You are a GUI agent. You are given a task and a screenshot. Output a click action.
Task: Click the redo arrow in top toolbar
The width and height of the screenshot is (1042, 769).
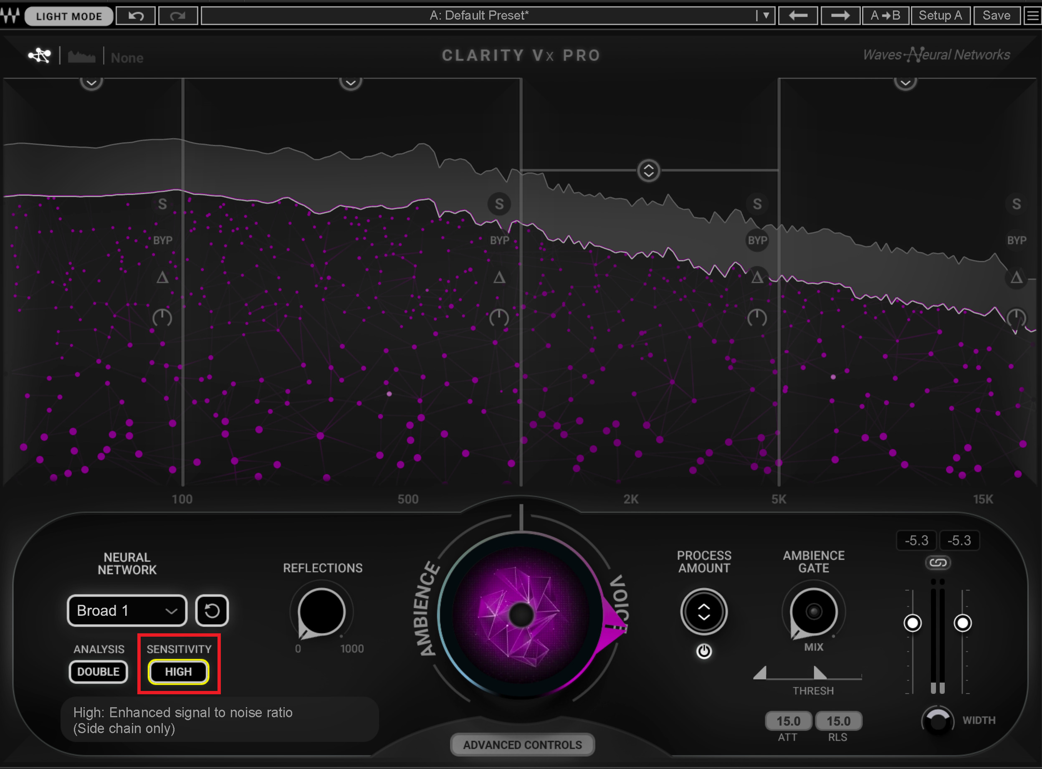178,16
